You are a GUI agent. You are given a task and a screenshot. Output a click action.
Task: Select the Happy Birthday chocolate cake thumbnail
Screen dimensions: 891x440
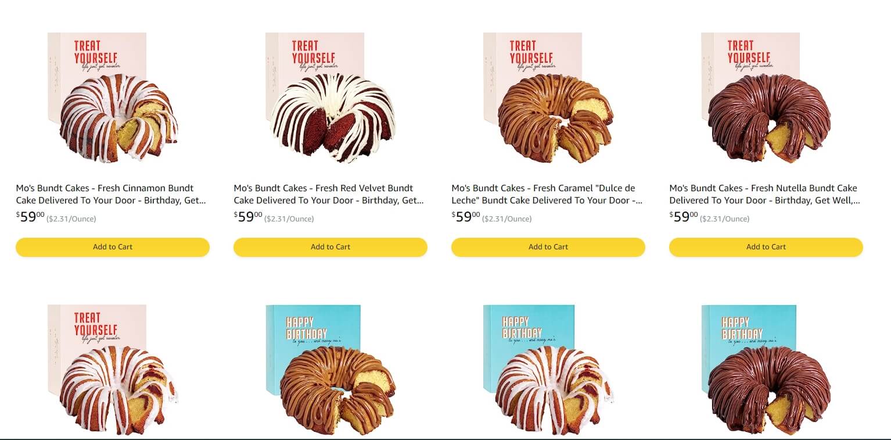coord(766,370)
